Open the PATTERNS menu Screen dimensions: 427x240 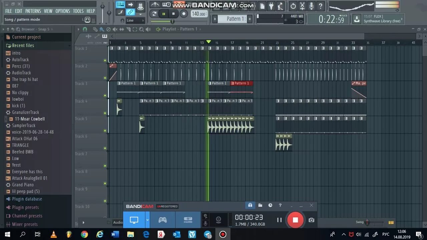[x=33, y=11]
